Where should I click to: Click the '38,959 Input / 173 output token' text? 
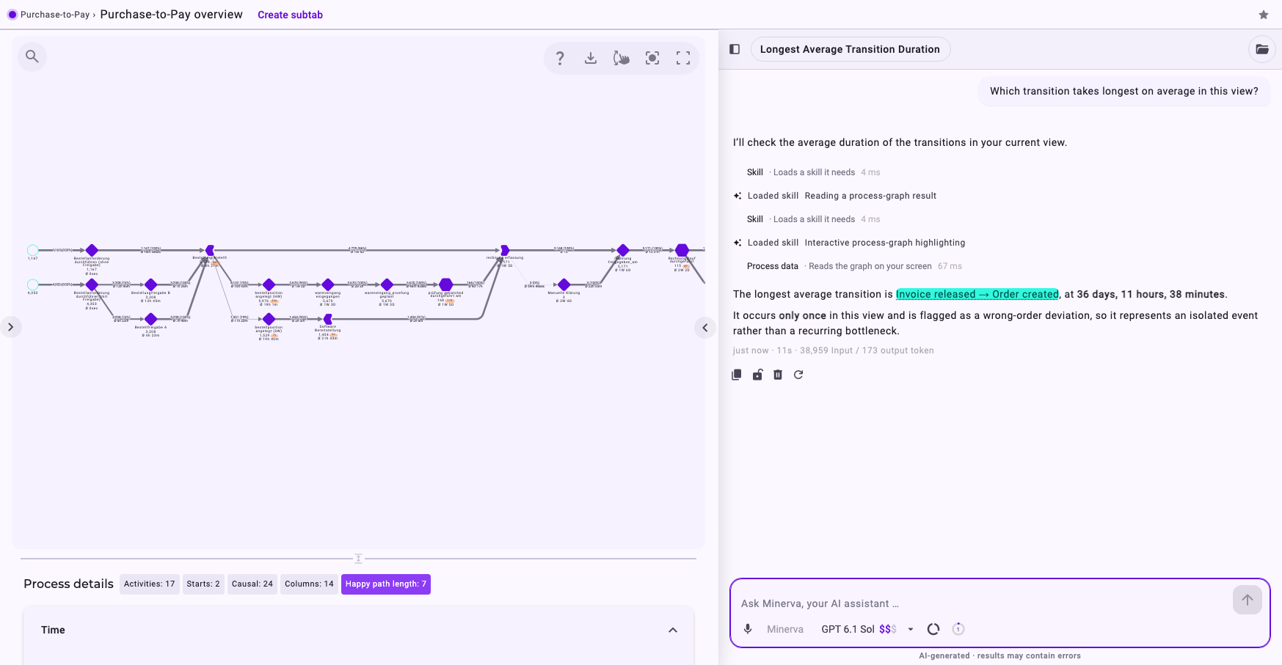point(867,350)
